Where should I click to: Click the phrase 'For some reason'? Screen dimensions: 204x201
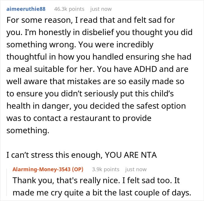[32, 20]
